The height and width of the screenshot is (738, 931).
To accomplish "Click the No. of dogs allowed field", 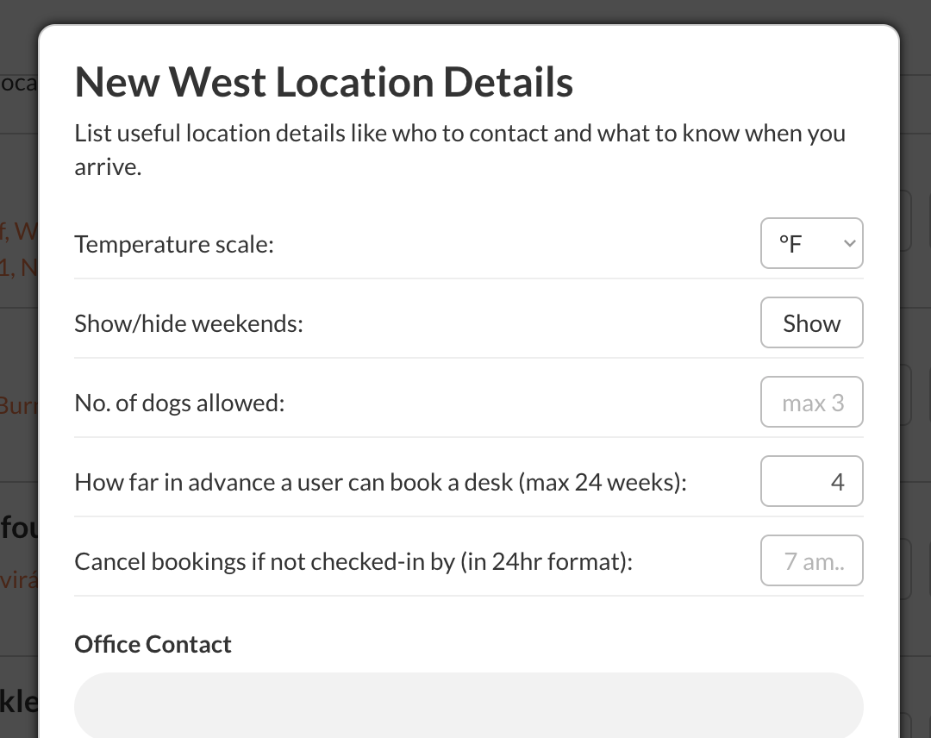I will point(811,403).
